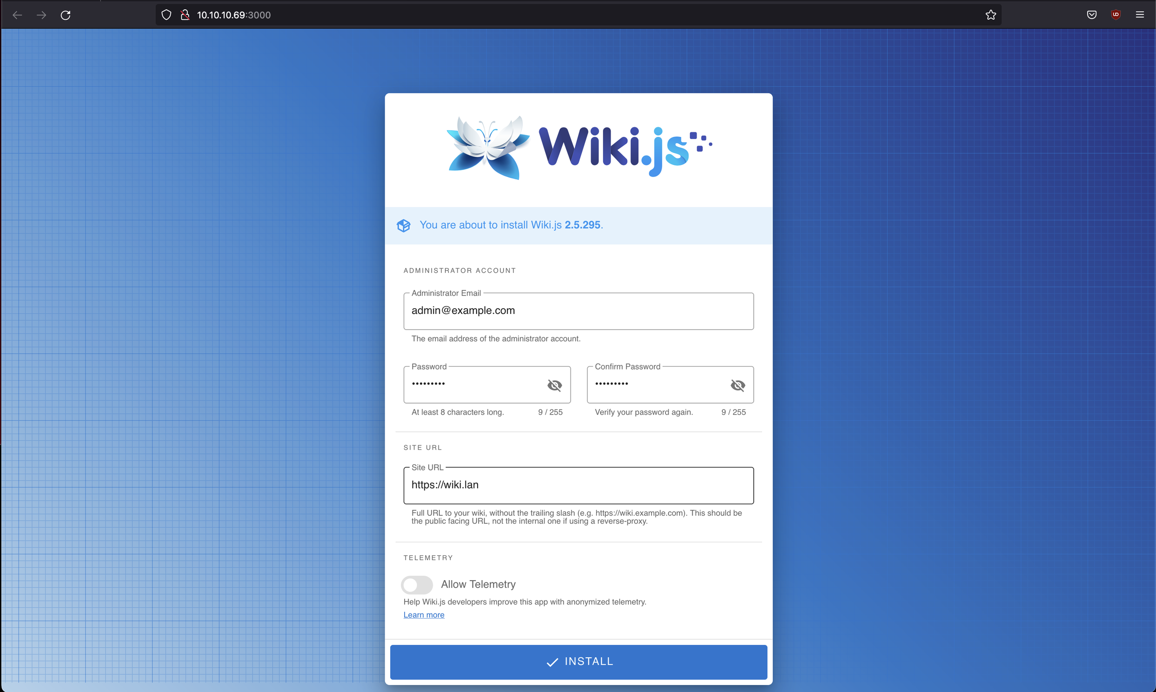The height and width of the screenshot is (692, 1156).
Task: Click the Install button
Action: (579, 661)
